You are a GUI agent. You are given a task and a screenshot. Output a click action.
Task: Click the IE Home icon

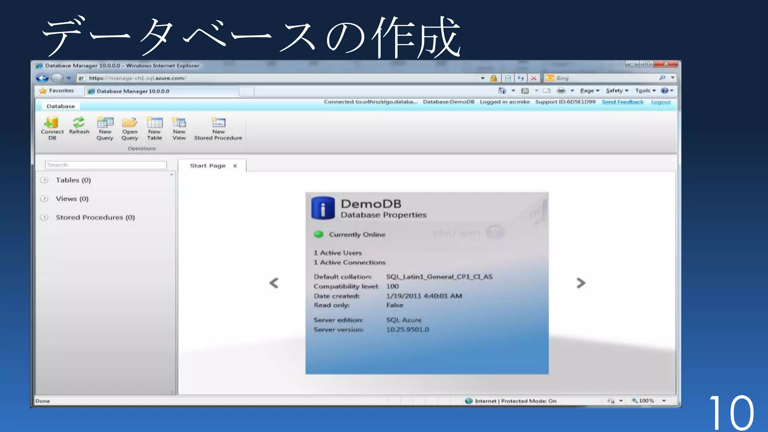coord(502,91)
